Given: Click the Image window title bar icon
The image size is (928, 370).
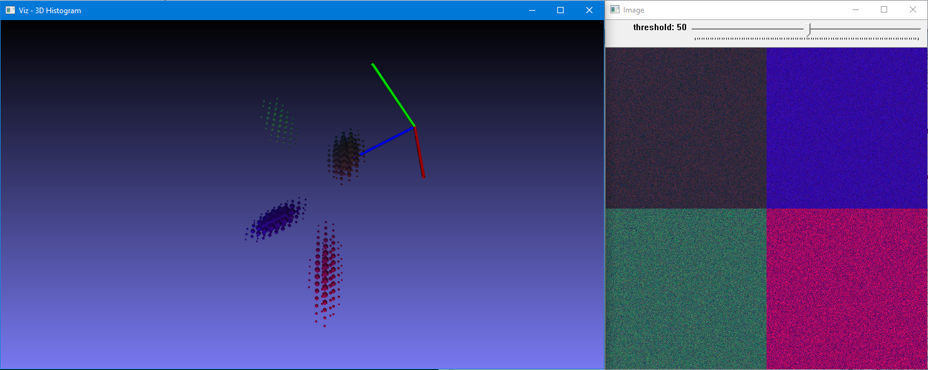Looking at the screenshot, I should tap(615, 10).
